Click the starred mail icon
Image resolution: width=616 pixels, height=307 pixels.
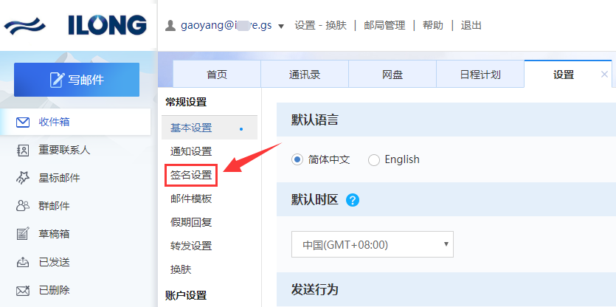point(23,178)
